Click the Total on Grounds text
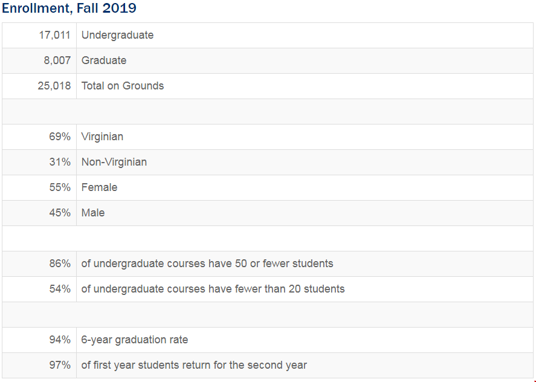 pos(123,85)
